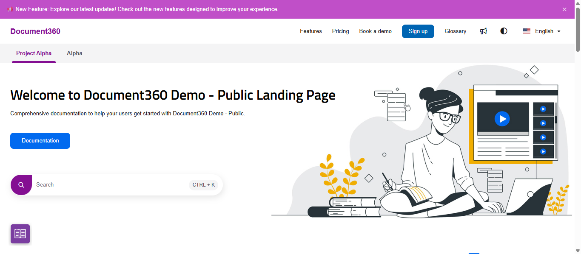Click the page vertical scrollbar thumb
Viewport: 581px width, 254px height.
click(578, 29)
